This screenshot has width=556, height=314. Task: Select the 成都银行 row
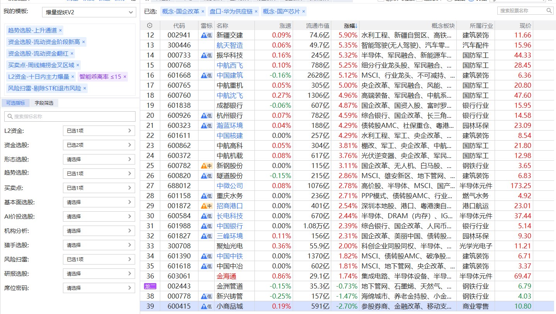347,105
